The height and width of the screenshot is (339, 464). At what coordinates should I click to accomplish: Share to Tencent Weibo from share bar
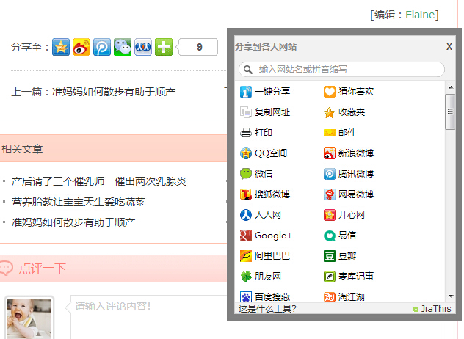click(x=102, y=47)
